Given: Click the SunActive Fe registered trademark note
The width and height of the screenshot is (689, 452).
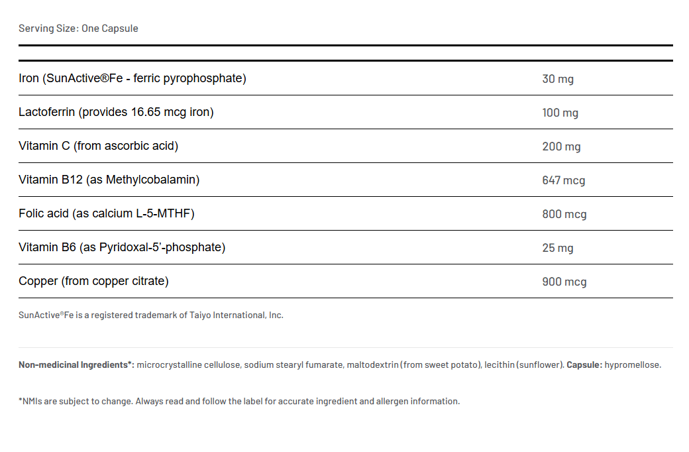Looking at the screenshot, I should pyautogui.click(x=151, y=315).
